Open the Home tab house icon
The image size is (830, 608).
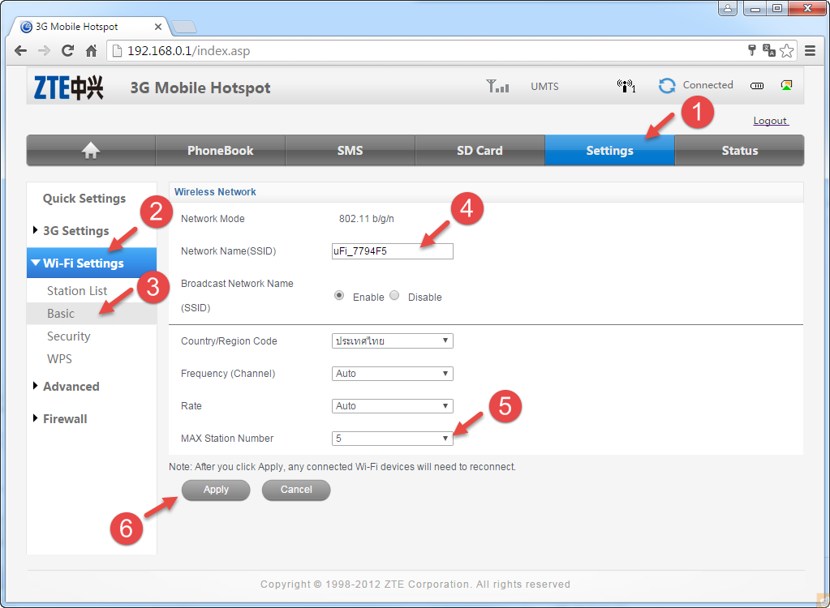tap(91, 151)
